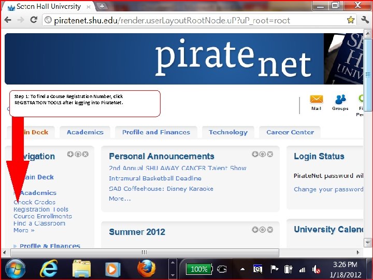Viewport: 373px width, 280px height.
Task: Minimize icon in Summer 2012 panel
Action: 262,230
